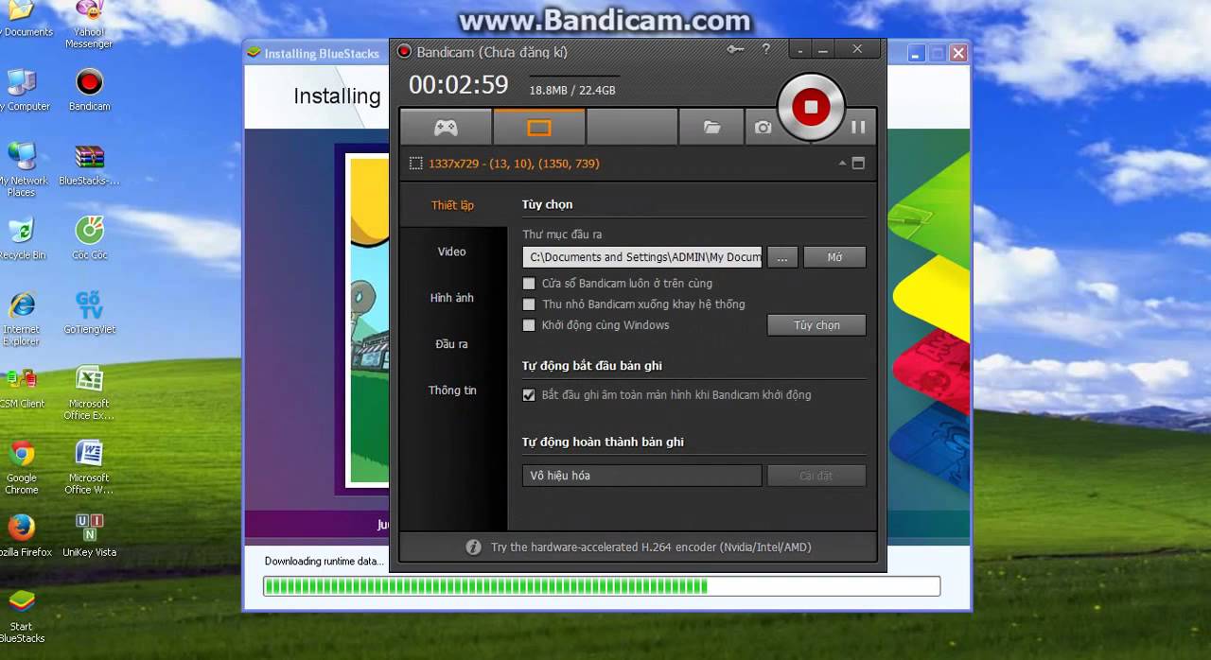Open the Bandicam desktop shortcut
The height and width of the screenshot is (660, 1211).
89,91
